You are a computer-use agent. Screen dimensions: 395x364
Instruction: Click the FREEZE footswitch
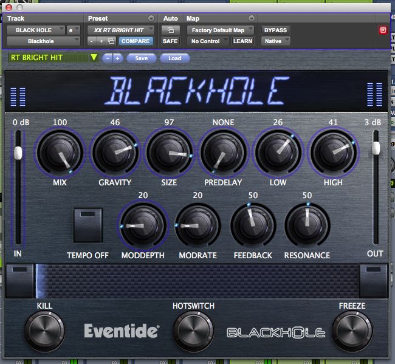click(x=352, y=331)
